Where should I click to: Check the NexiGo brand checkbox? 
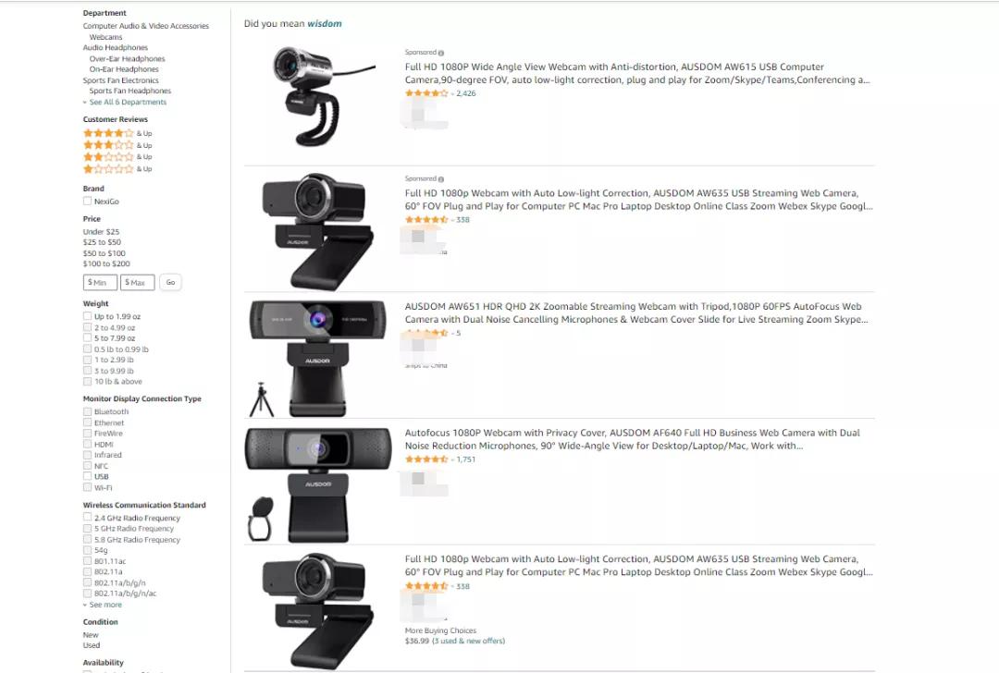coord(87,202)
